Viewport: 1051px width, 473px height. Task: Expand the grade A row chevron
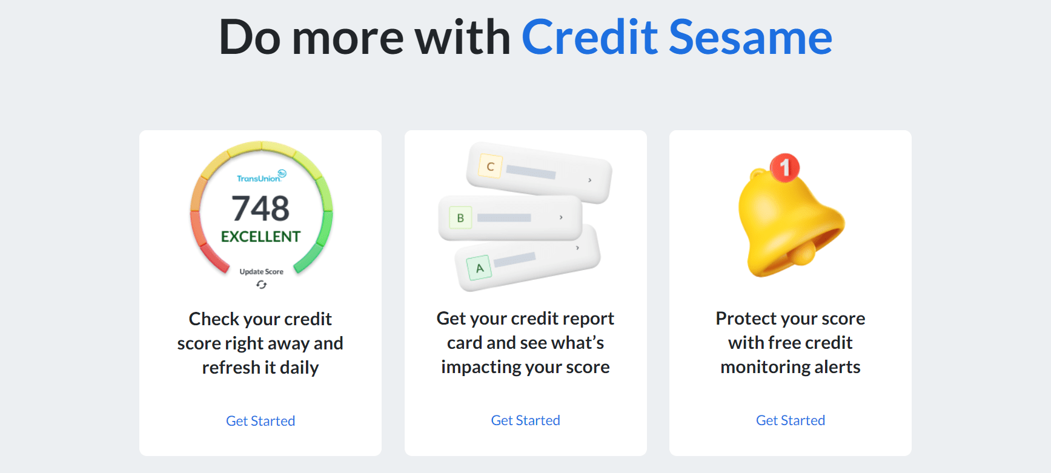coord(577,248)
